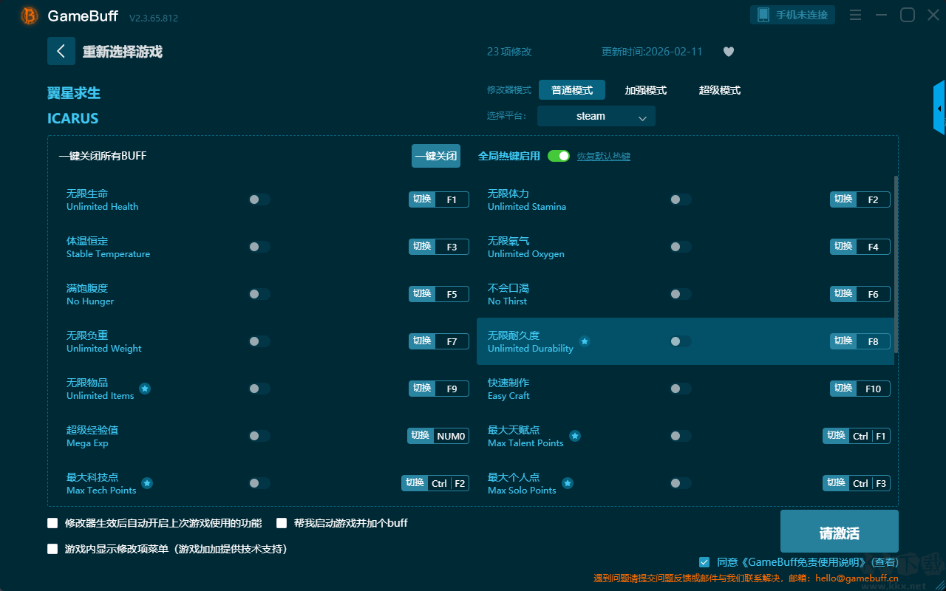Viewport: 946px width, 591px height.
Task: Click star badge next to Max Solo Points
Action: pos(568,483)
